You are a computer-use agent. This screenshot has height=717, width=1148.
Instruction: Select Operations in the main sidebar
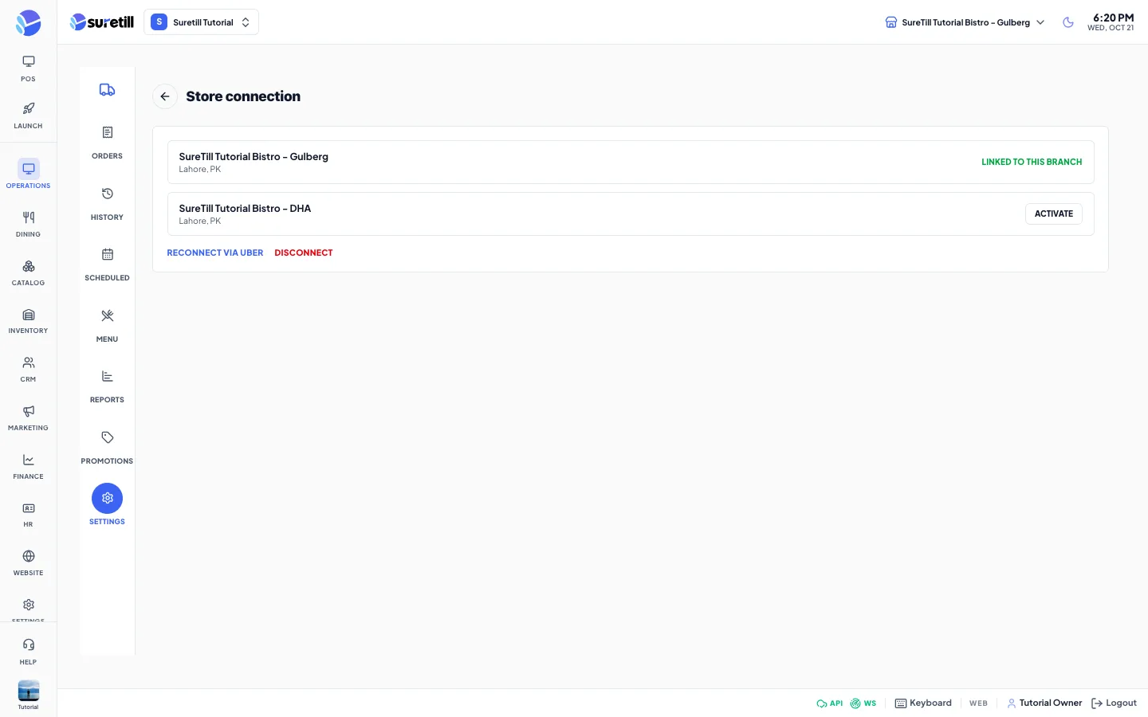(28, 174)
